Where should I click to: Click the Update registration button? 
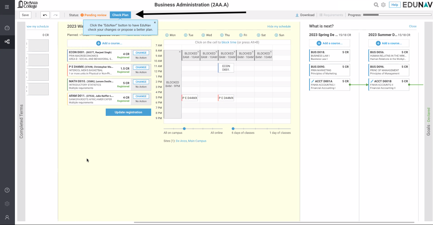click(x=128, y=112)
